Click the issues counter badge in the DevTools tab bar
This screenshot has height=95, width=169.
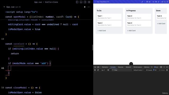pyautogui.click(x=156, y=67)
